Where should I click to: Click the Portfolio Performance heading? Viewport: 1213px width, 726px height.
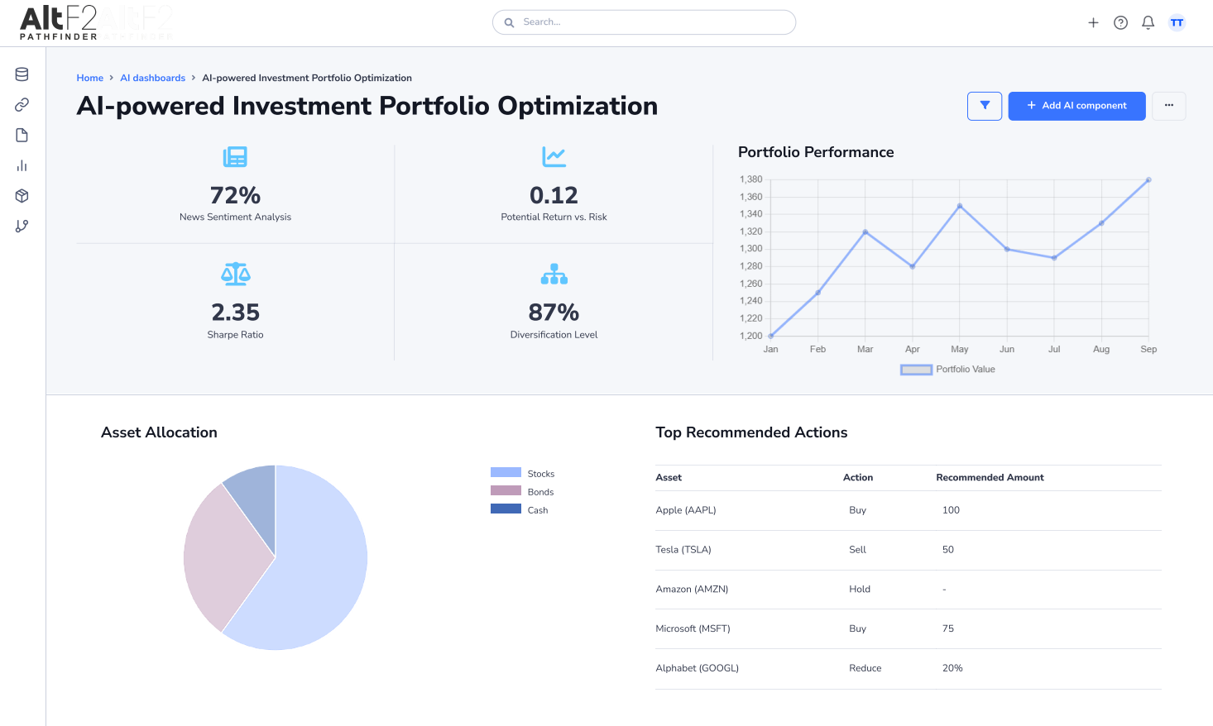816,152
